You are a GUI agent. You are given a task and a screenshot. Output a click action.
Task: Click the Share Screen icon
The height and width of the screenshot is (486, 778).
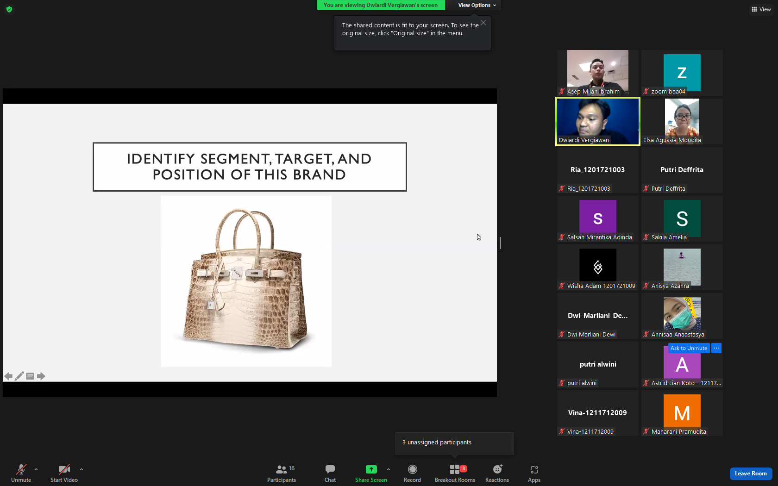pos(371,469)
